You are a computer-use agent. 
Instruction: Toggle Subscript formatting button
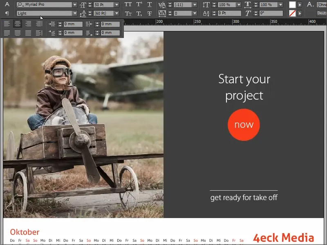point(139,13)
